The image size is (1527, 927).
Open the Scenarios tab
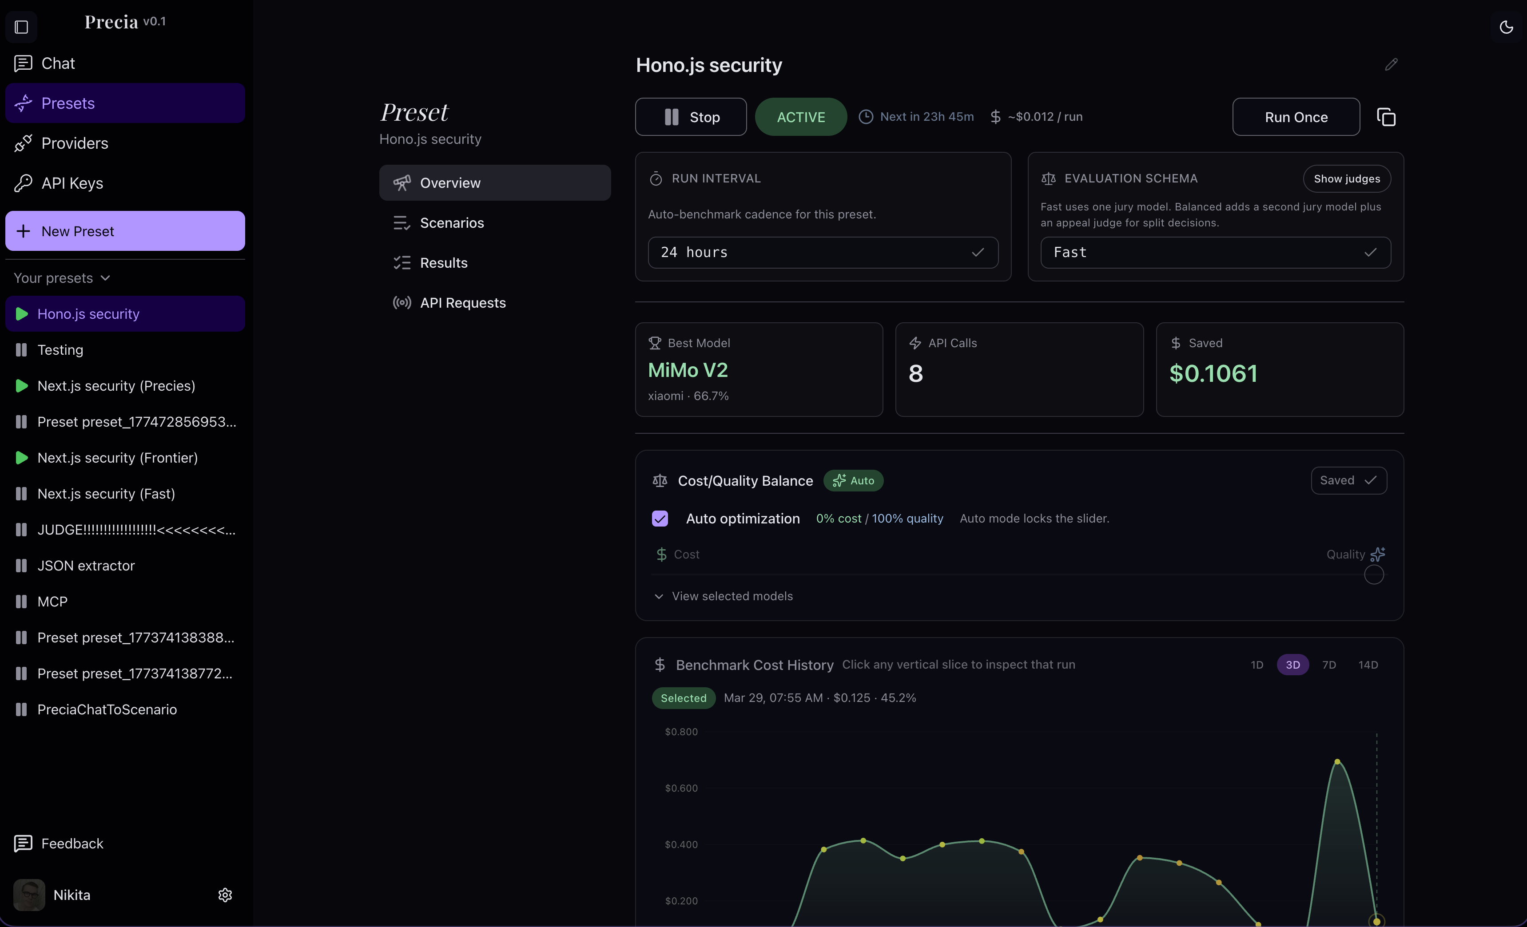tap(452, 223)
